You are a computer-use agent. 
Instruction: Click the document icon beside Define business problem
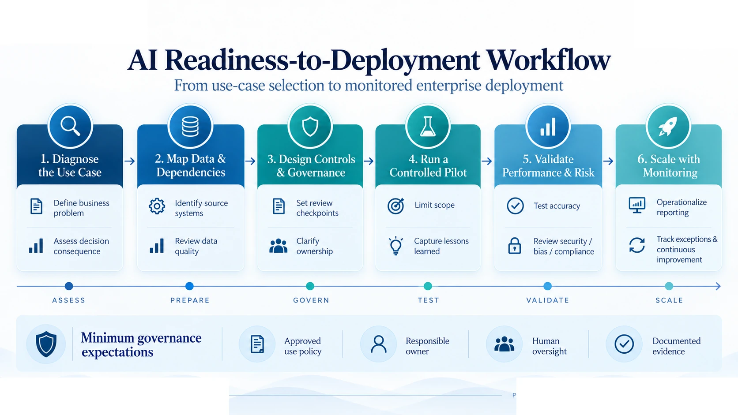pos(36,206)
